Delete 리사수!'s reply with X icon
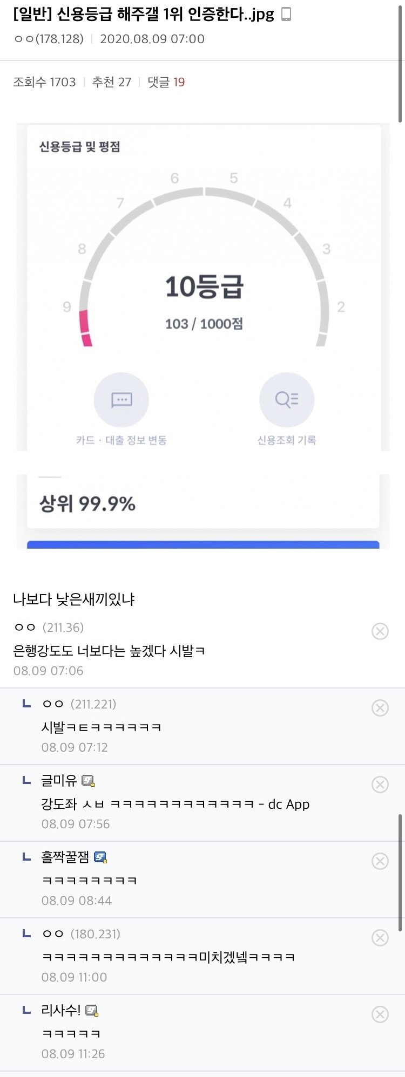This screenshot has height=1077, width=405. click(x=380, y=1014)
